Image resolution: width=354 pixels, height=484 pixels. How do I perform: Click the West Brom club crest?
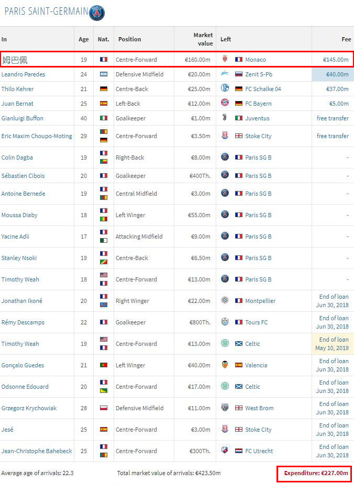click(225, 408)
